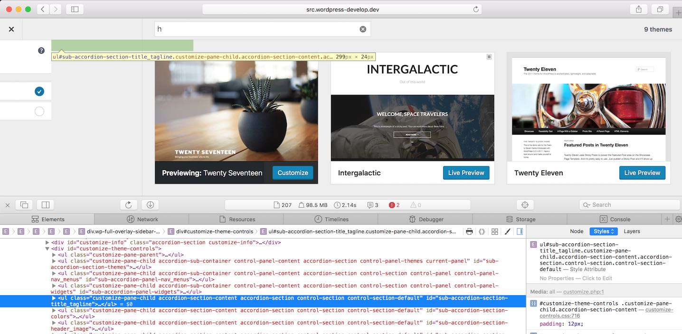682x334 pixels.
Task: Expand the sub-accordion-section-header_image ul node
Action: 54,323
